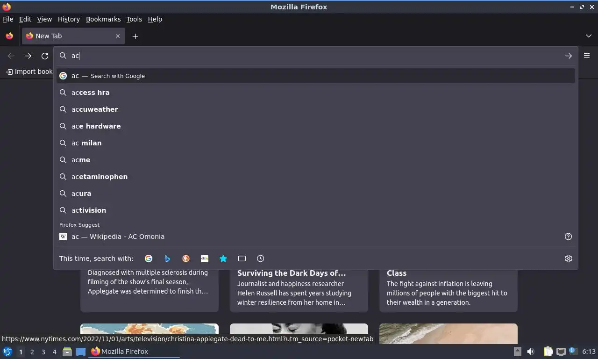This screenshot has height=359, width=598.
Task: Click the go arrow in address bar
Action: (x=569, y=56)
